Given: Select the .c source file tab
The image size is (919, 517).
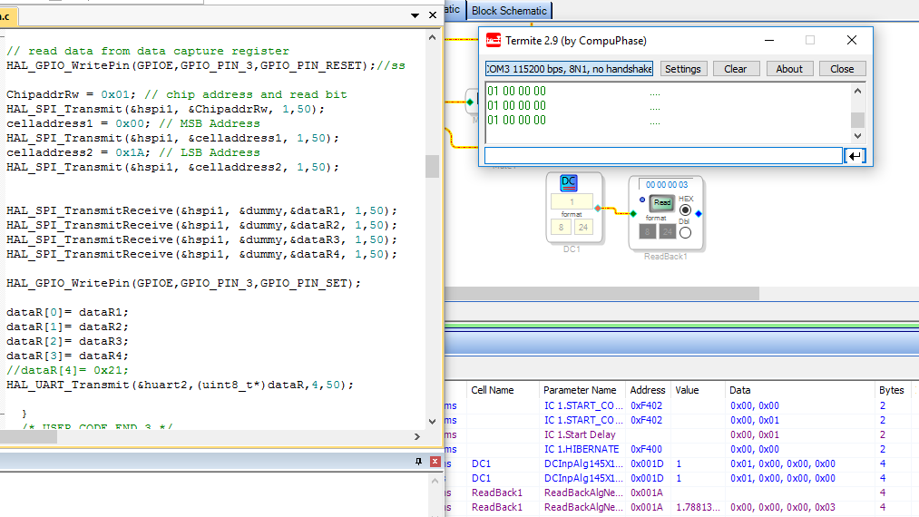Looking at the screenshot, I should click(8, 16).
